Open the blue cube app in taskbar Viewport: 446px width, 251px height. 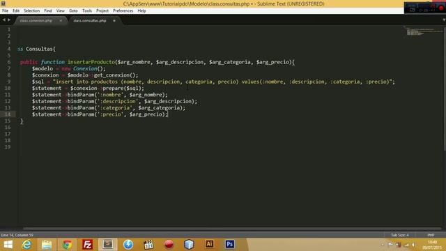pyautogui.click(x=189, y=245)
